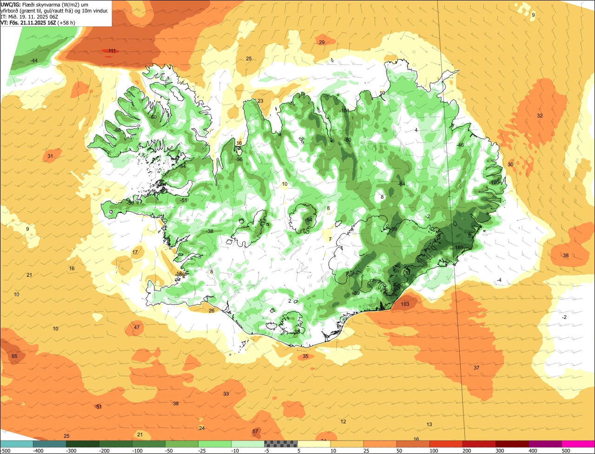This screenshot has width=595, height=454.
Task: Click the value 24 near the bottom
Action: (202, 428)
